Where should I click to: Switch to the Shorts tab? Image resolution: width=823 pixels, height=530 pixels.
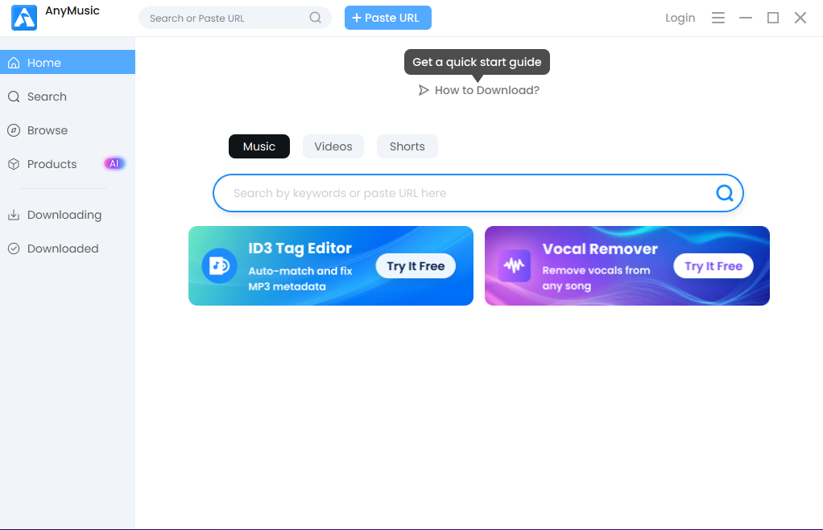pyautogui.click(x=407, y=146)
